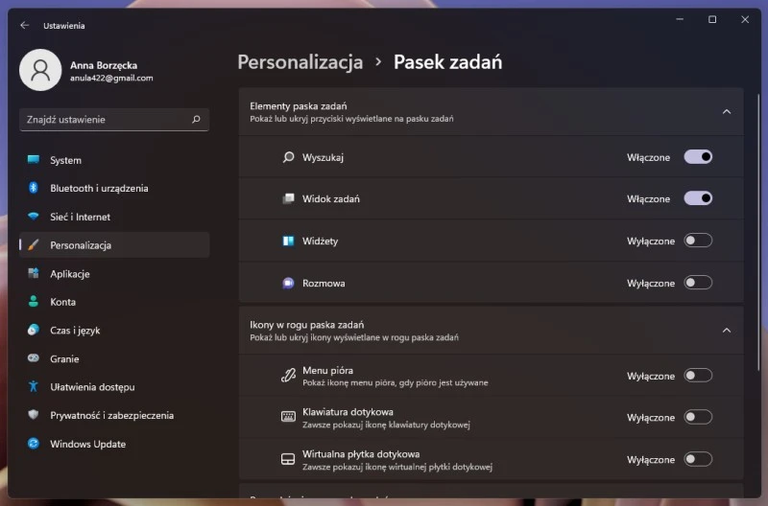Open the Aplikacje settings category
This screenshot has height=506, width=768.
[70, 274]
